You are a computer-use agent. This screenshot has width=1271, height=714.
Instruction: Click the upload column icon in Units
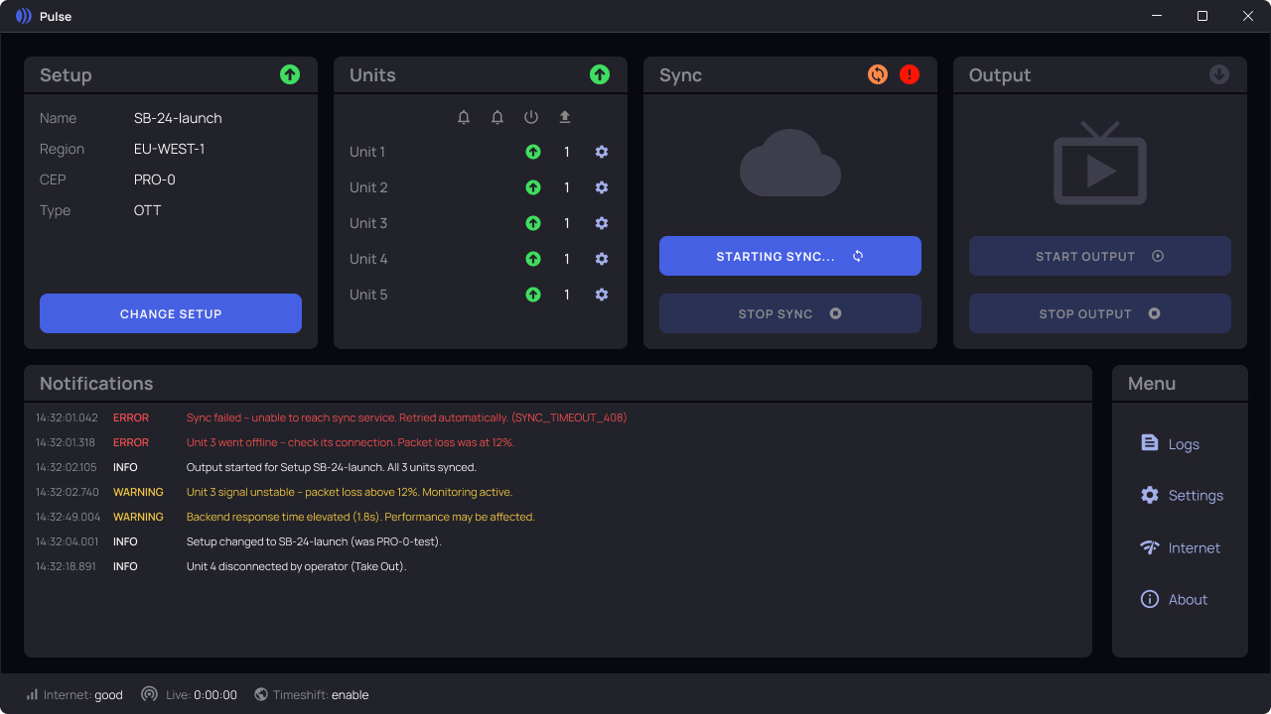tap(565, 117)
